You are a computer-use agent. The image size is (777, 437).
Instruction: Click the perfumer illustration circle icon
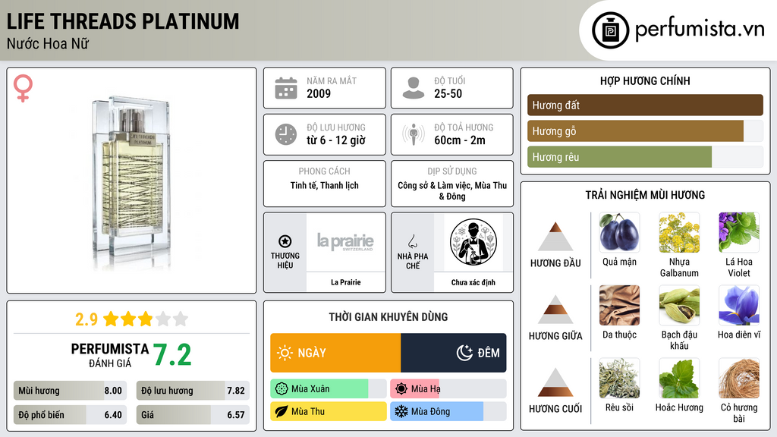pos(473,242)
